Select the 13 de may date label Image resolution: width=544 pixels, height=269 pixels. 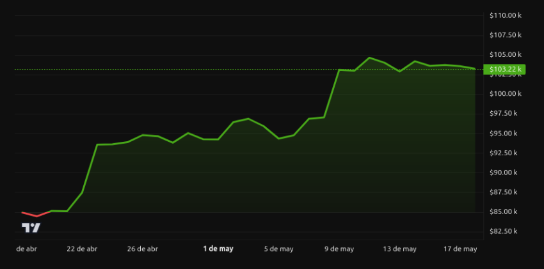point(399,249)
